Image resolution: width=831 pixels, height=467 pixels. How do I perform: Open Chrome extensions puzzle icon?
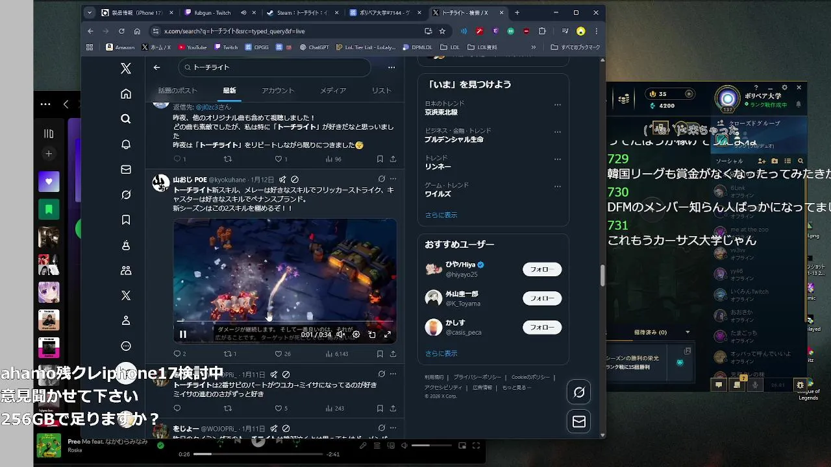coord(542,30)
